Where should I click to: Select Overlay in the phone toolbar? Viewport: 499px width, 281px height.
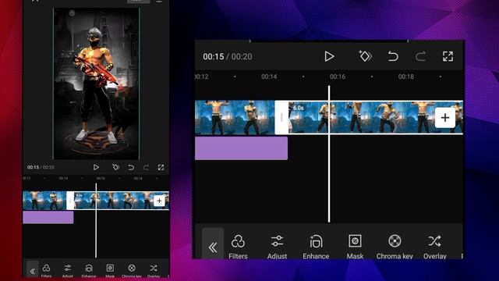coord(154,271)
